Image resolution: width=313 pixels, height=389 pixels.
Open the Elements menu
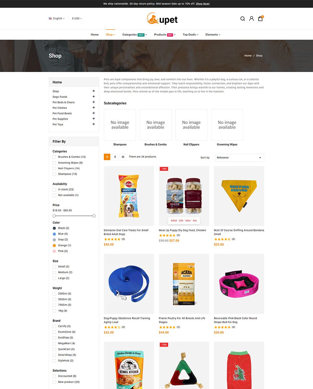(213, 35)
